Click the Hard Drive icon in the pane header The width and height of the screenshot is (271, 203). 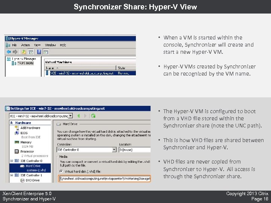(x=59, y=124)
